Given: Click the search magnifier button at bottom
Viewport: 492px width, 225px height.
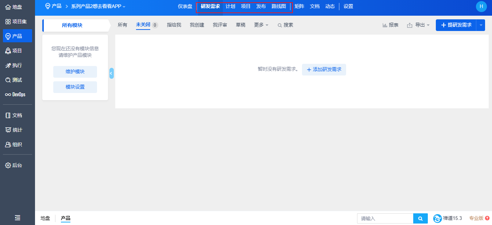Looking at the screenshot, I should (x=421, y=218).
